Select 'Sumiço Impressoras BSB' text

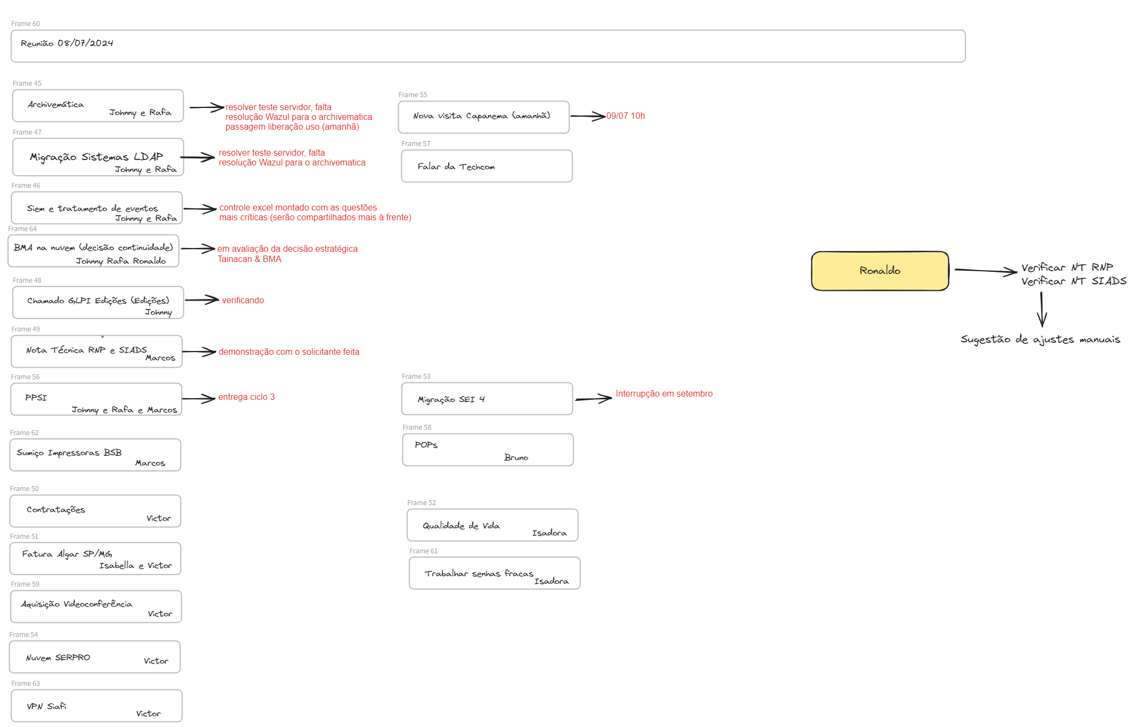(x=69, y=452)
